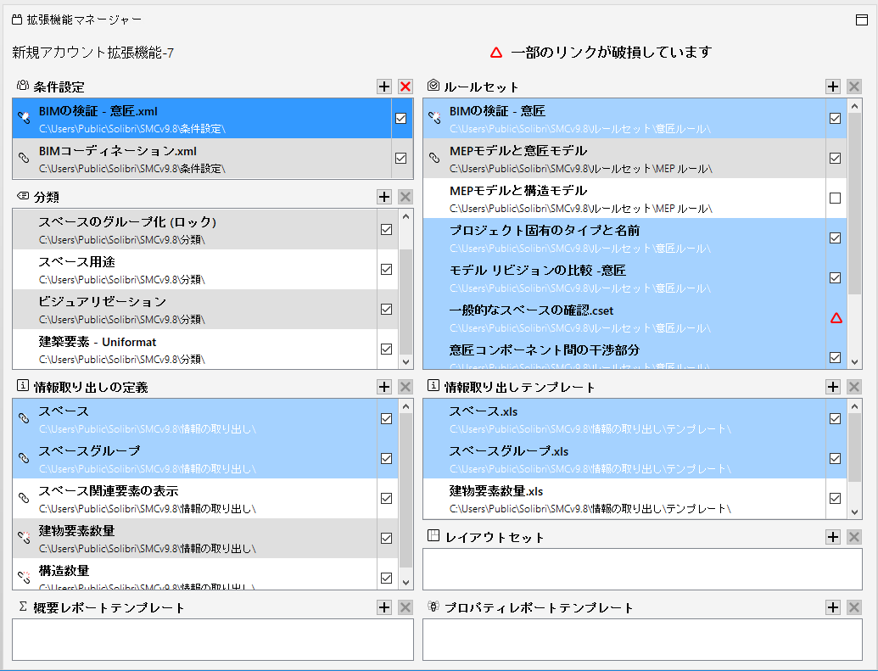Remove selected 条件設定 entry with red X
This screenshot has height=671, width=878.
tap(405, 87)
